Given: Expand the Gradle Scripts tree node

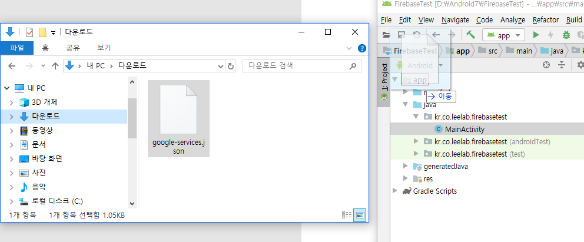Looking at the screenshot, I should click(x=395, y=191).
